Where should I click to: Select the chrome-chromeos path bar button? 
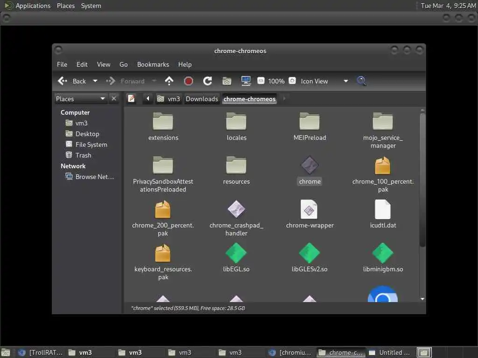tap(249, 99)
